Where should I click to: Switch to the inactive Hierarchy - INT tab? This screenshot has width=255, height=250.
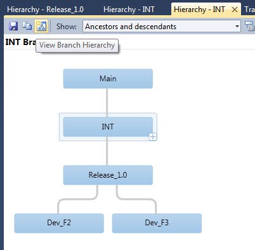[129, 10]
